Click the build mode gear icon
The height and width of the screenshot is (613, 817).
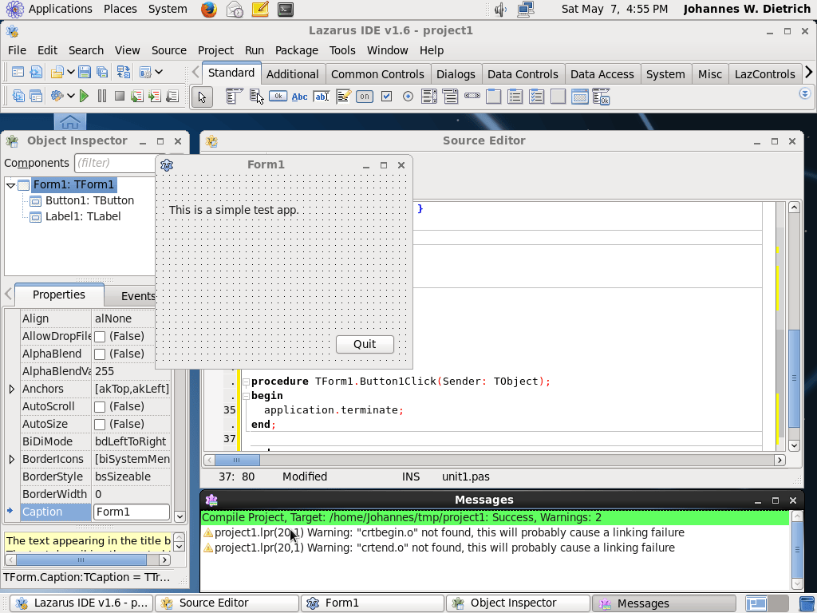57,96
